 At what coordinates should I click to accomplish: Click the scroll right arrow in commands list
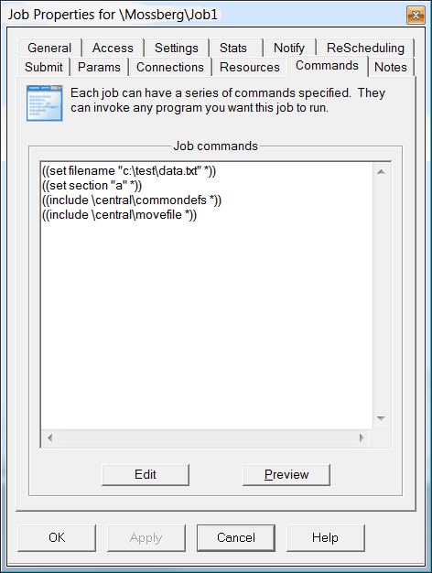coord(362,438)
